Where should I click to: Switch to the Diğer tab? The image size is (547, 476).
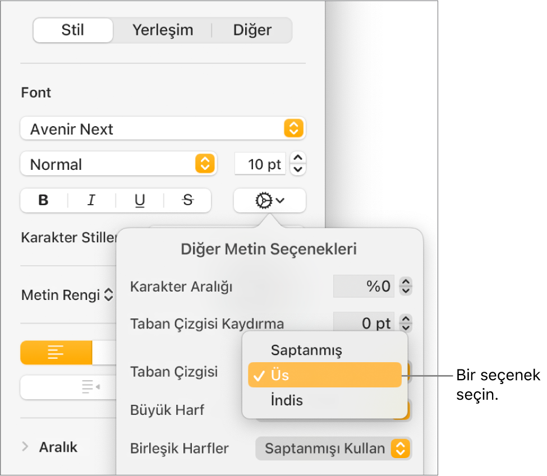[x=252, y=30]
